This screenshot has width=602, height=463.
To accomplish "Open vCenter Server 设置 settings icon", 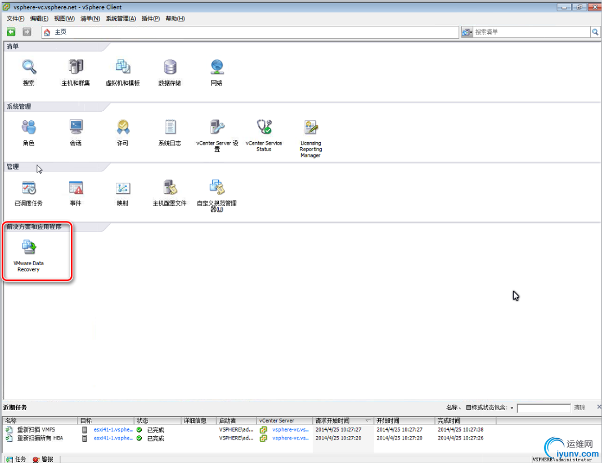I will 217,128.
